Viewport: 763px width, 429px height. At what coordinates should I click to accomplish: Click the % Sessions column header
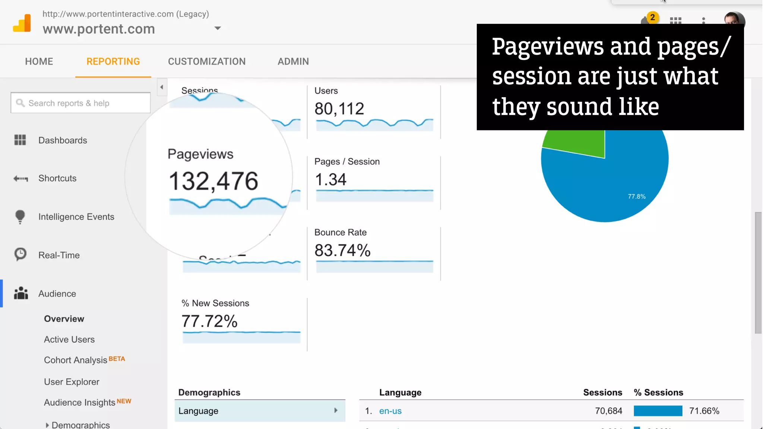click(x=658, y=393)
